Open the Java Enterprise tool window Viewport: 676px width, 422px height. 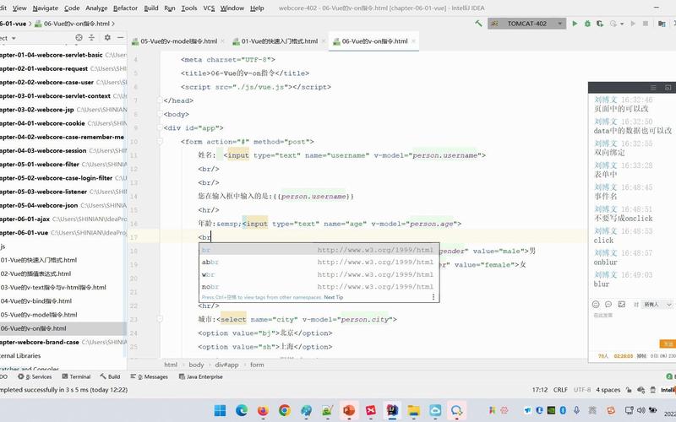coord(201,376)
